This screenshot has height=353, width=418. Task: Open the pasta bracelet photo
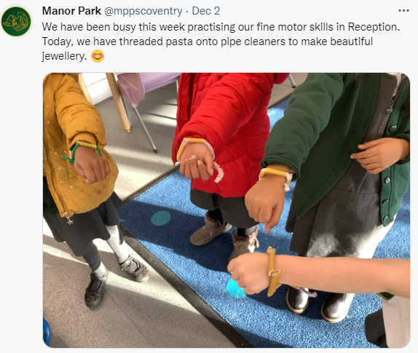pyautogui.click(x=226, y=210)
